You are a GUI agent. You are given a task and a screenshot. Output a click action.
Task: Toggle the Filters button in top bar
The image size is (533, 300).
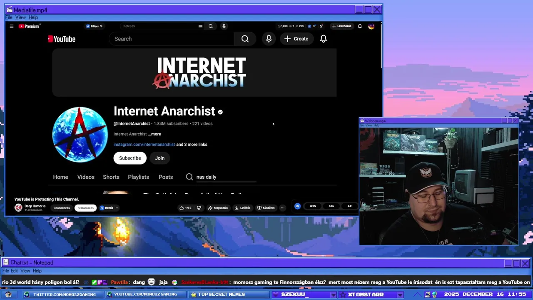[94, 26]
